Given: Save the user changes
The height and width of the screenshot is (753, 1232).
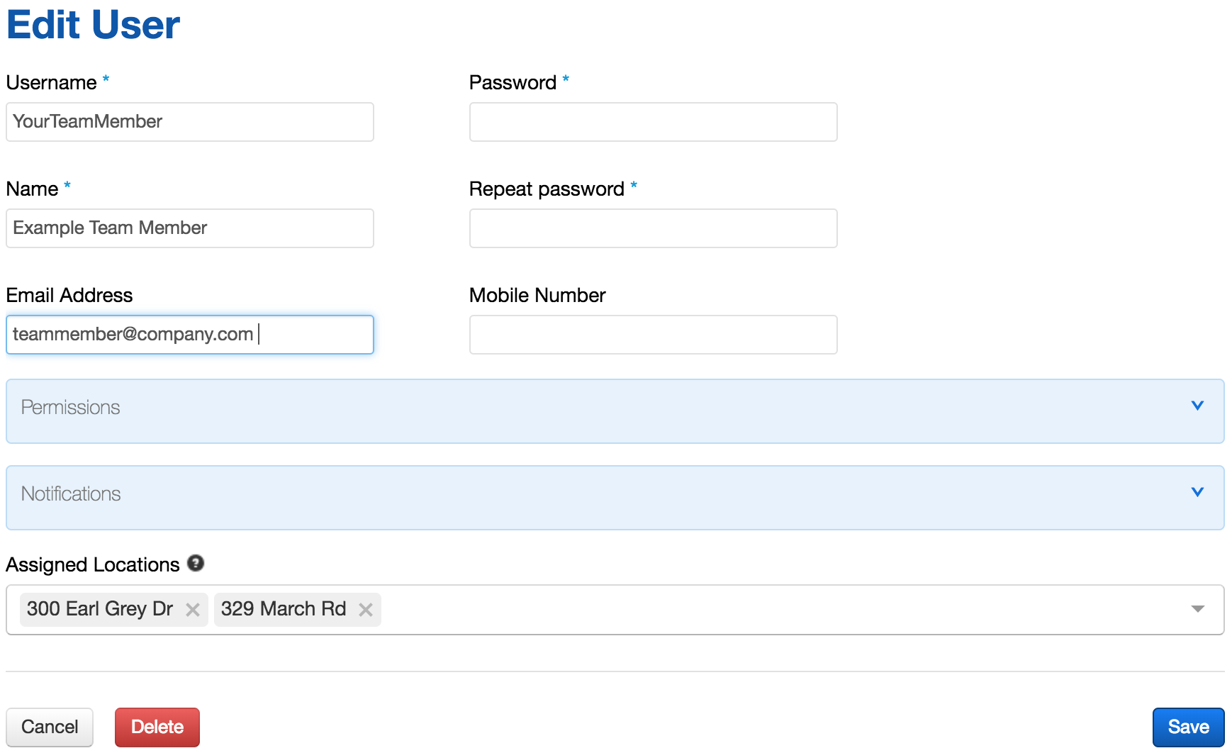Looking at the screenshot, I should click(1188, 727).
